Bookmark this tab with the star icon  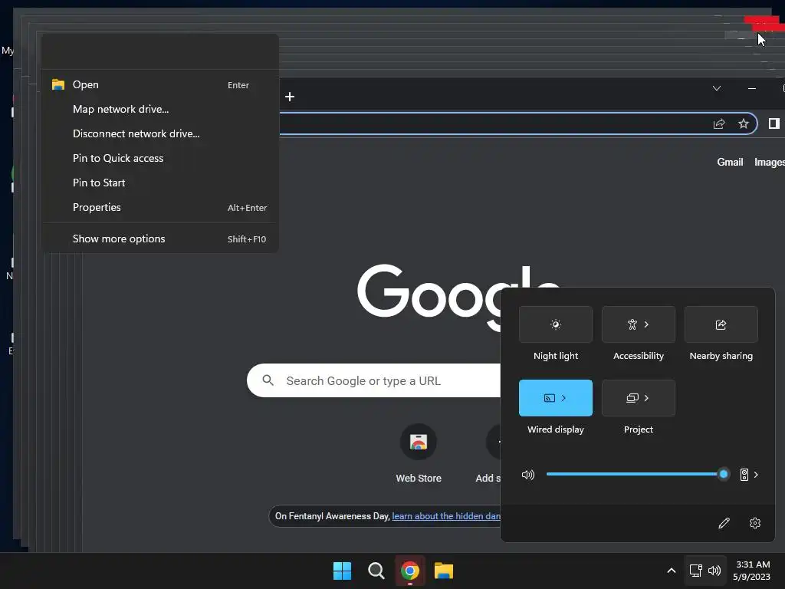[x=744, y=123]
